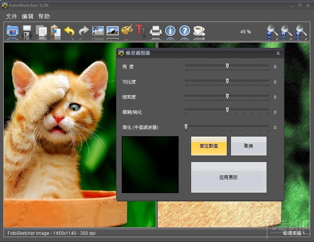Add text using the red T icon
The height and width of the screenshot is (242, 314).
(x=141, y=30)
